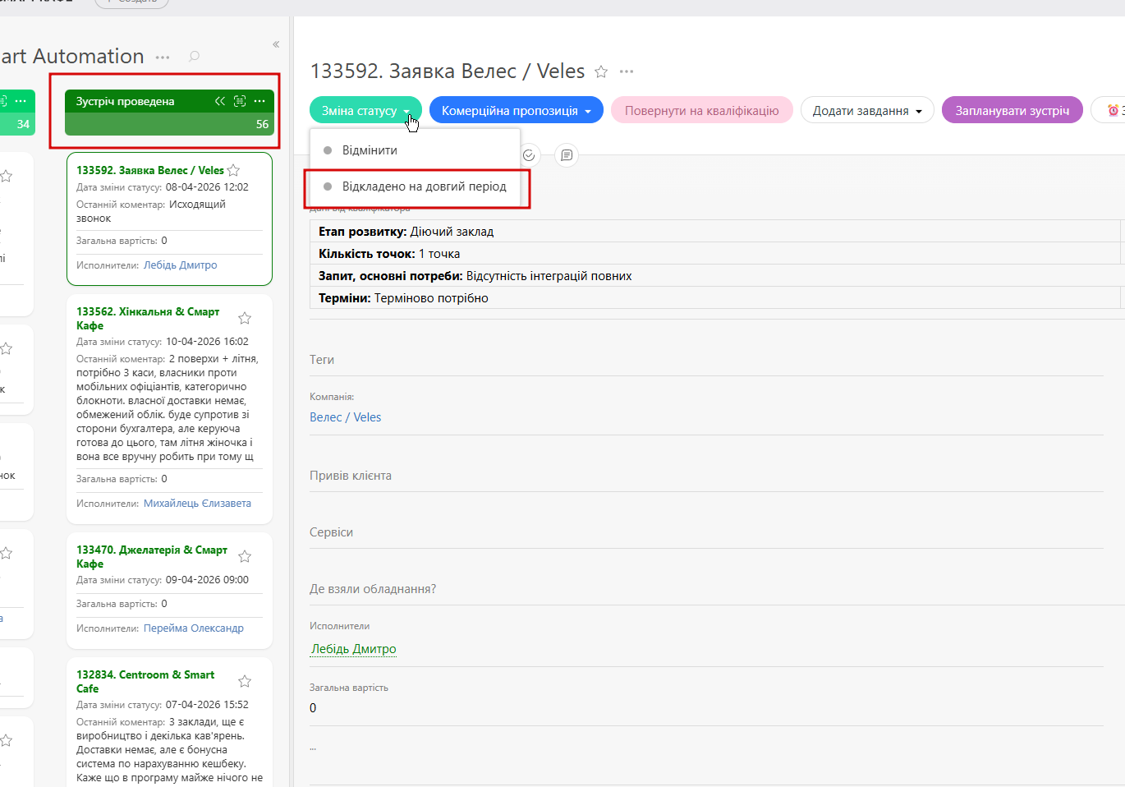Click the deal title 133592. Заявка Велес / Veles heading

tap(448, 71)
